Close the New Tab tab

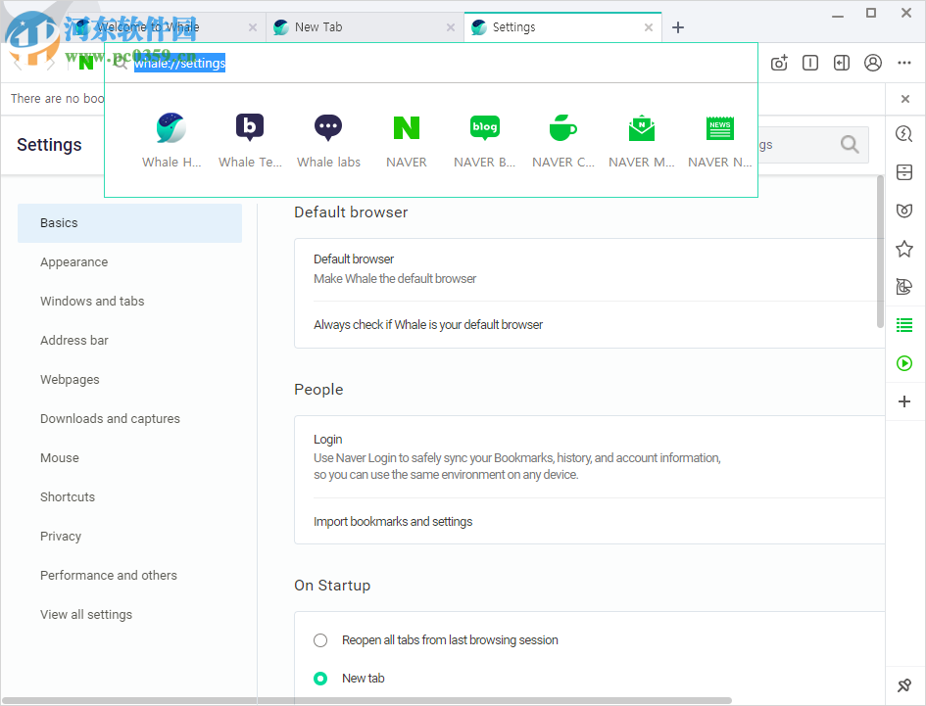[451, 27]
